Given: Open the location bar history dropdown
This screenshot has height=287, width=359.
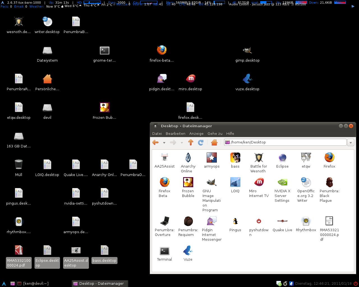Looking at the screenshot, I should [x=351, y=143].
